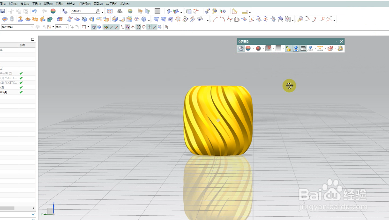Open floating toolbar options dropdown arrow
389x220 pixels.
[337, 41]
